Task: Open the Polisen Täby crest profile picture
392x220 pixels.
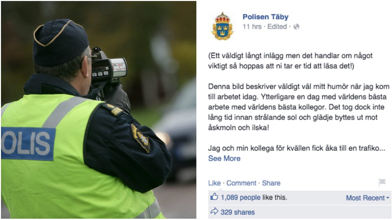Action: (222, 26)
